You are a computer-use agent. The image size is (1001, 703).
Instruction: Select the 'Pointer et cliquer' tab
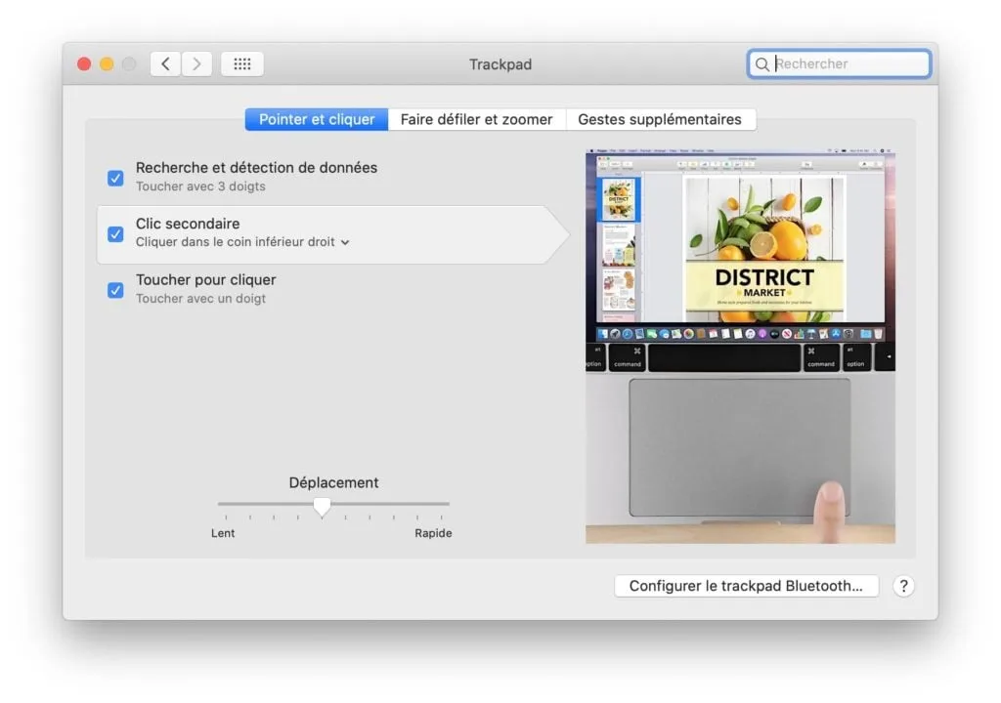click(315, 118)
